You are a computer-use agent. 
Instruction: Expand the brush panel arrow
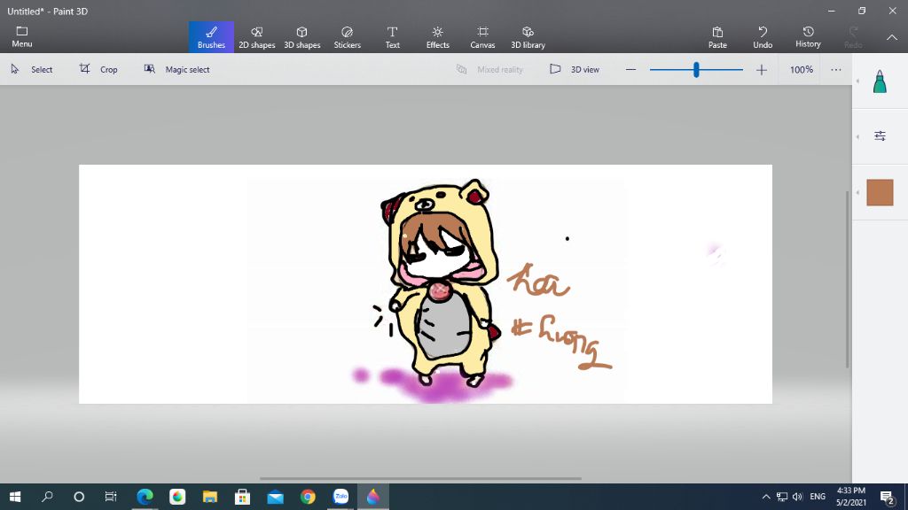tap(857, 81)
